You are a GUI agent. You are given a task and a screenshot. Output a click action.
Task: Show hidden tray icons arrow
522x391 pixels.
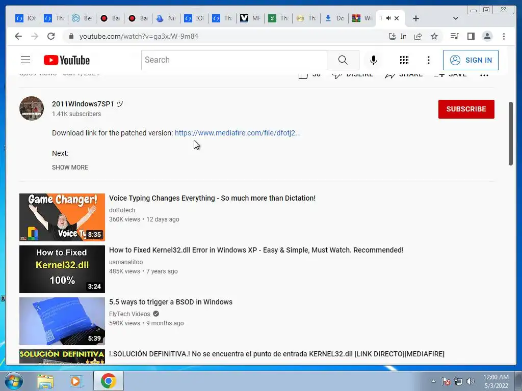433,381
